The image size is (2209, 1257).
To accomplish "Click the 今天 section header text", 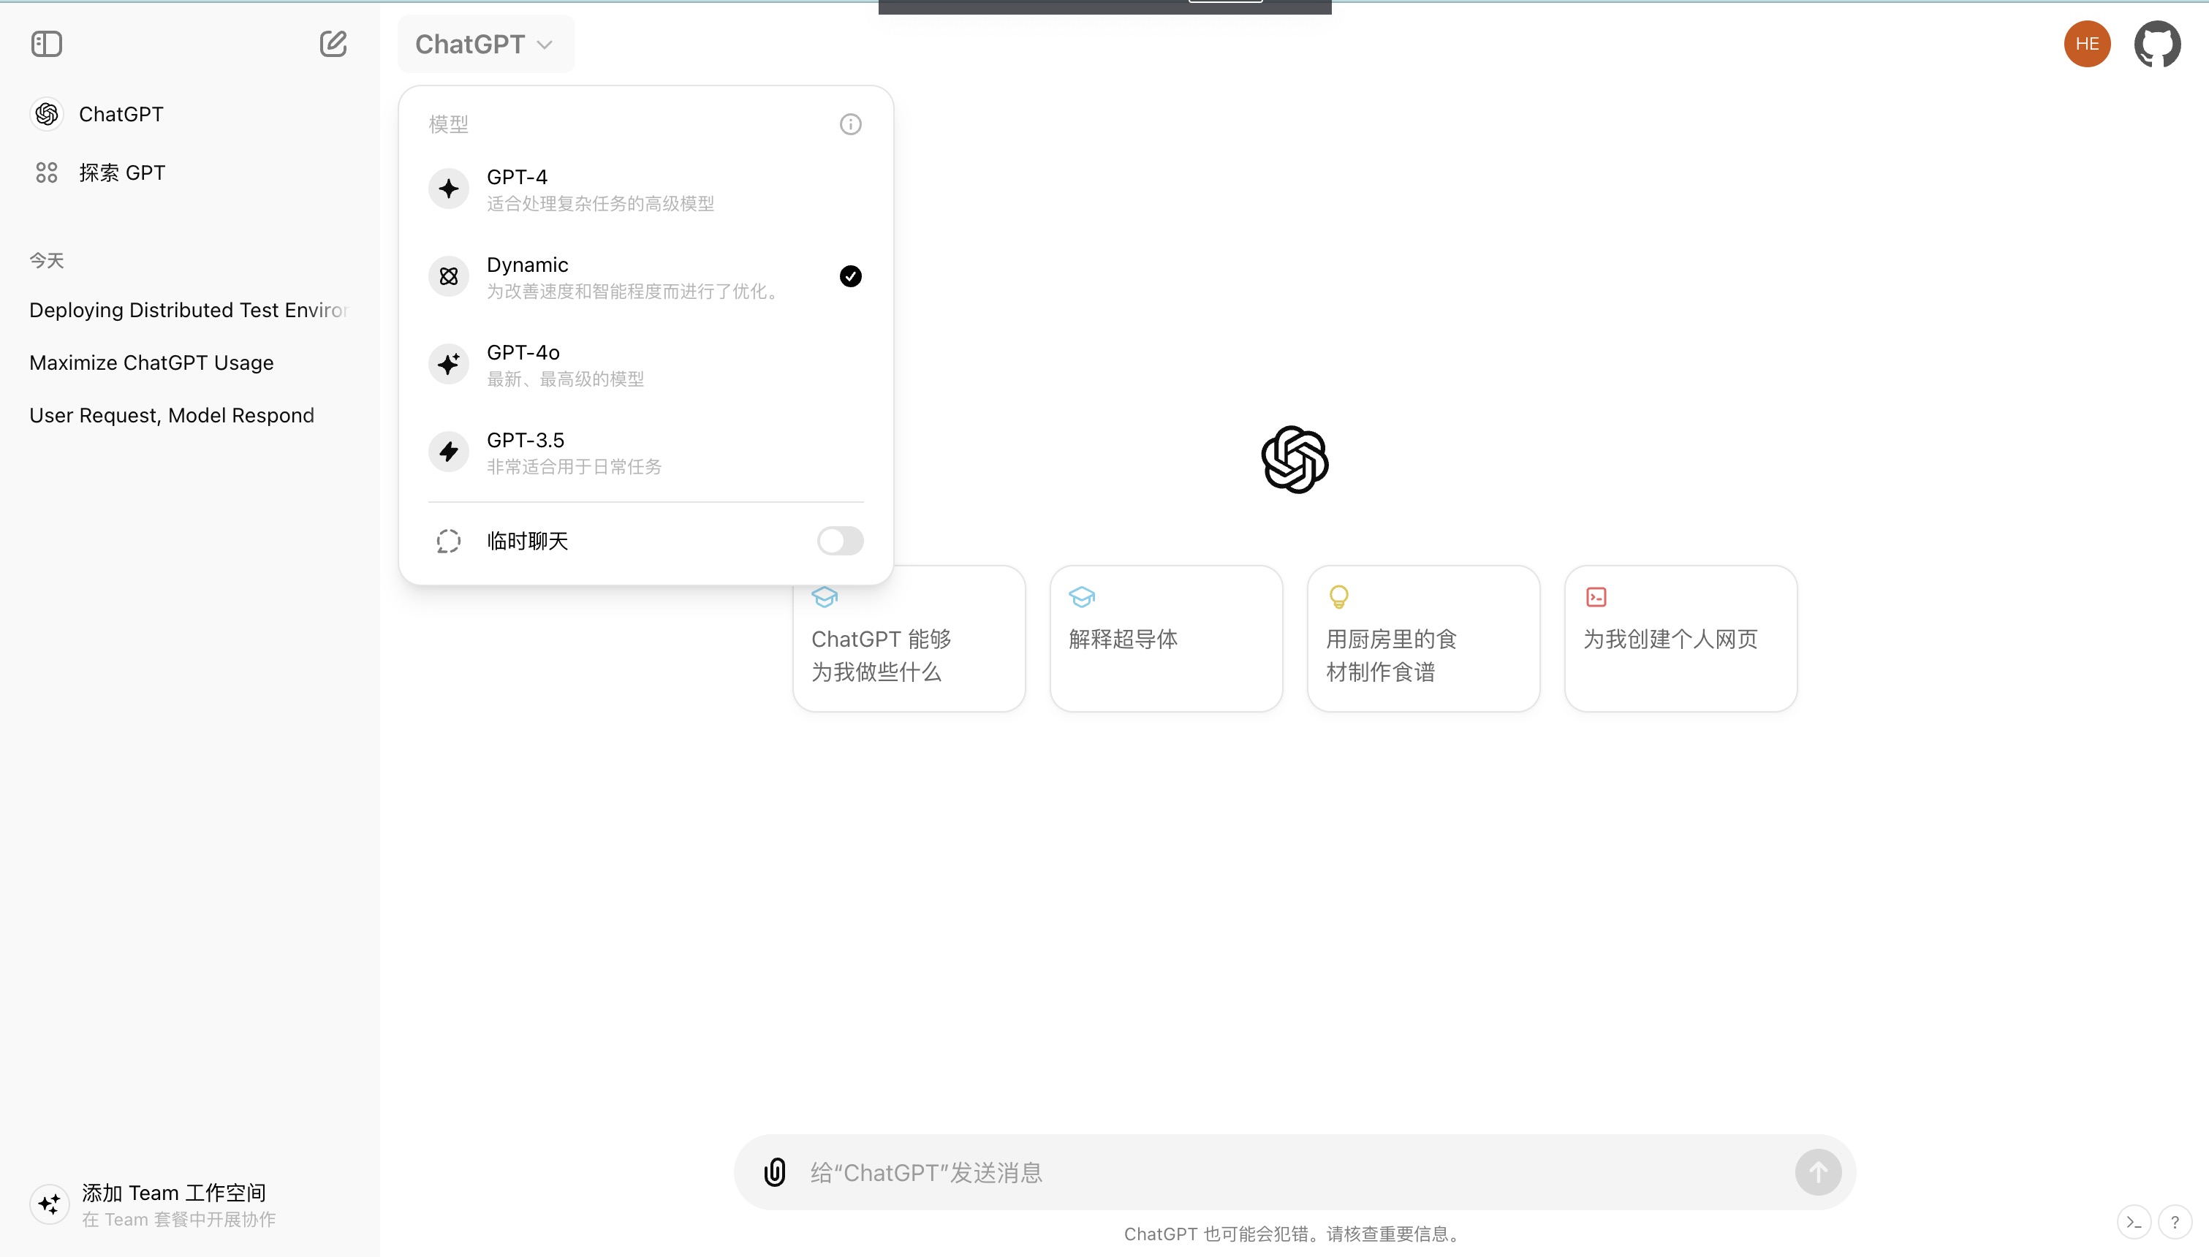I will point(47,261).
